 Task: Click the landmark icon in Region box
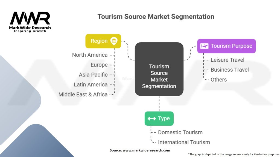(x=114, y=41)
